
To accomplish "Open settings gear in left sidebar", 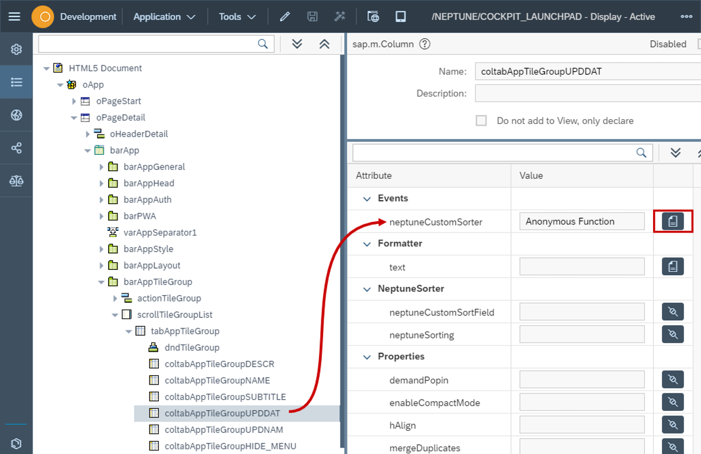I will point(16,49).
